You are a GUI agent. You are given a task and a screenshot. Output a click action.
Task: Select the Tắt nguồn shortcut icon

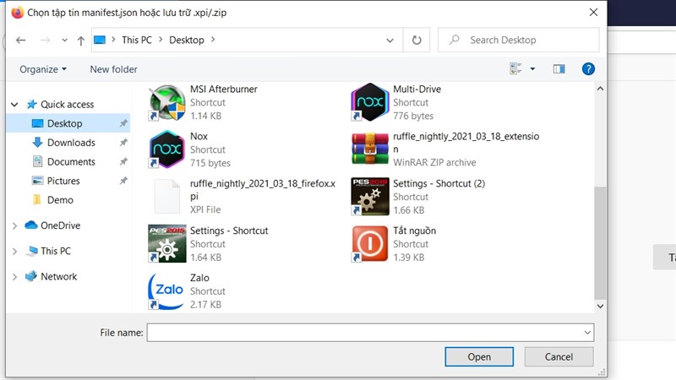click(x=369, y=244)
